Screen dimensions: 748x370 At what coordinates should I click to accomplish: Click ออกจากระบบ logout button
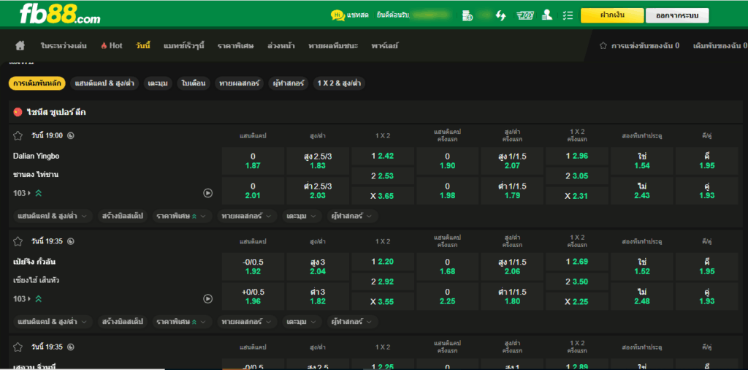[677, 15]
